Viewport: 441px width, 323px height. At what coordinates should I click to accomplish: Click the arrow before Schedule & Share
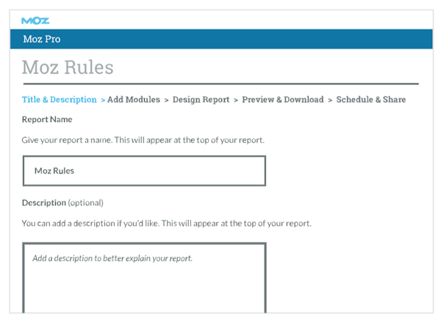(330, 100)
